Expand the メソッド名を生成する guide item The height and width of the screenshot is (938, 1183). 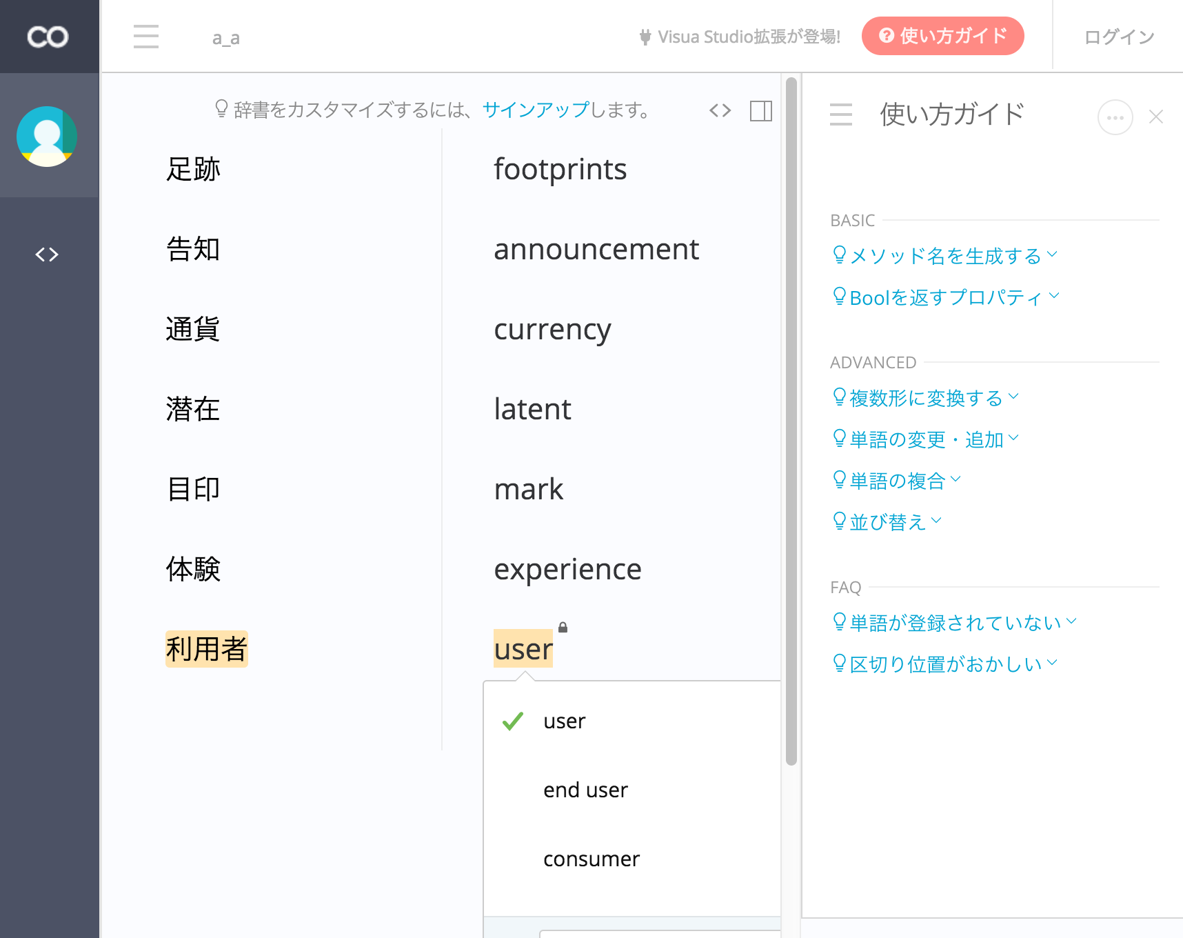pyautogui.click(x=944, y=256)
